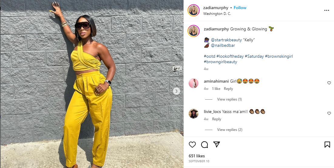Like livie_locs's comment
The image size is (334, 168).
click(329, 113)
